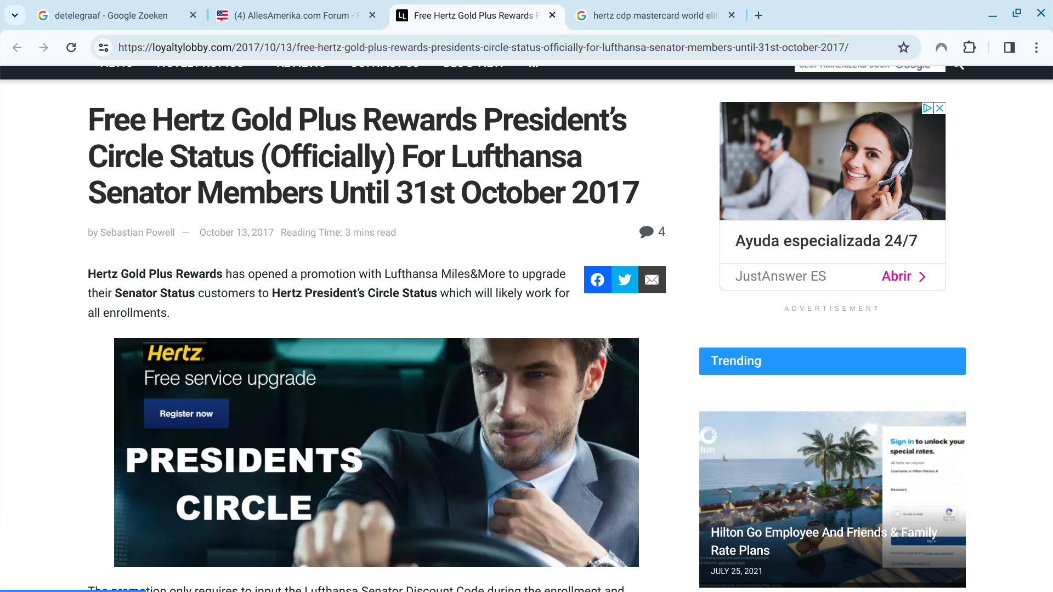1053x592 pixels.
Task: Share article via email icon
Action: (652, 280)
